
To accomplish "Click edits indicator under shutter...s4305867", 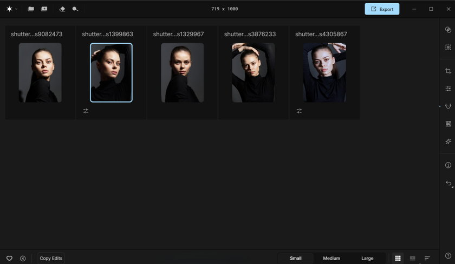I will point(299,111).
